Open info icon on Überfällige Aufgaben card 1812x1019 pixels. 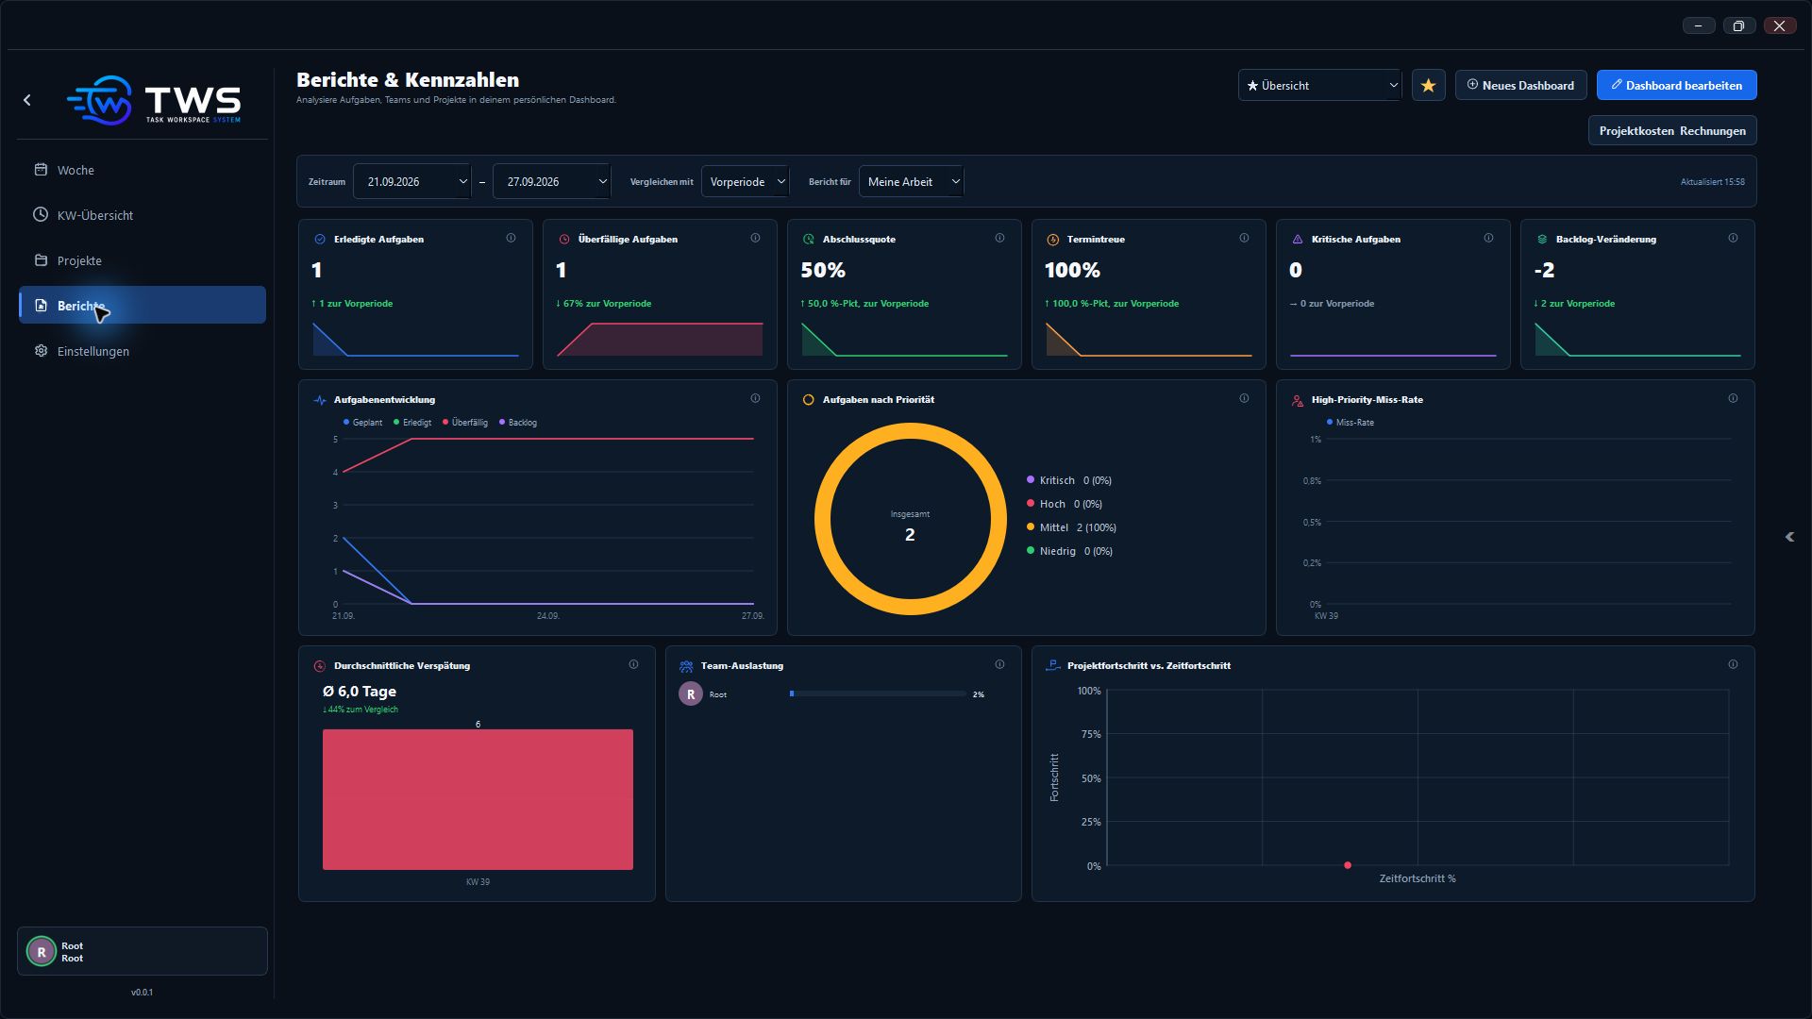755,239
